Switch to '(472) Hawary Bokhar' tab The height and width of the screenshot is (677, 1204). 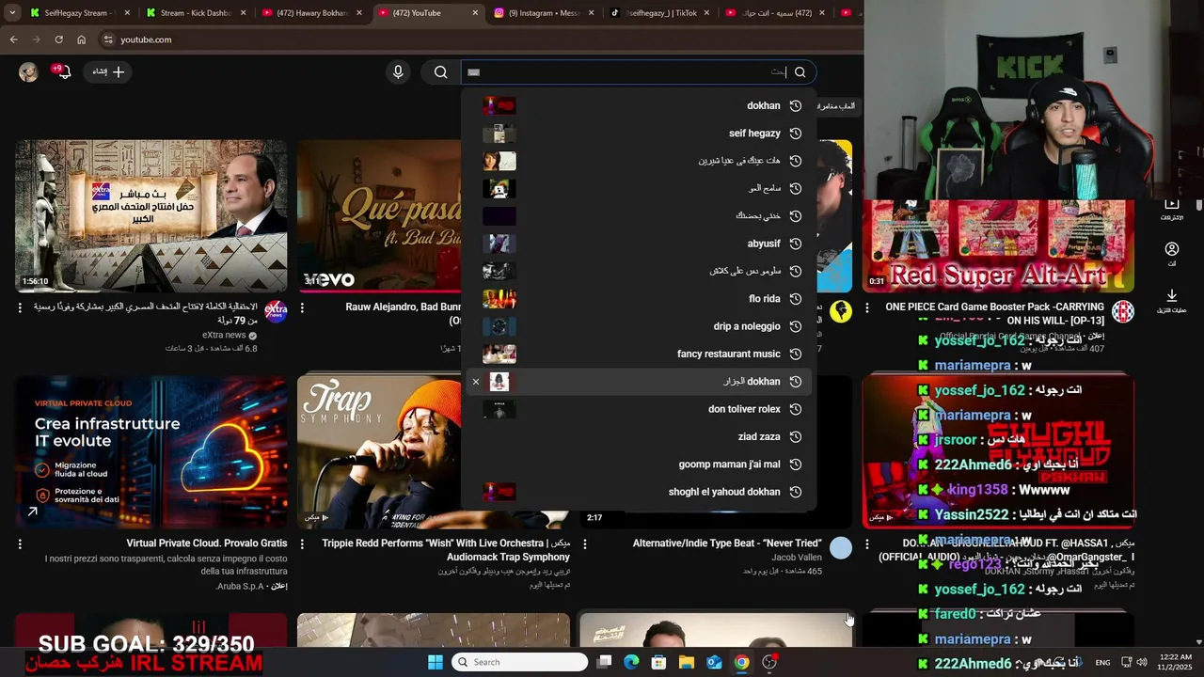pyautogui.click(x=311, y=13)
